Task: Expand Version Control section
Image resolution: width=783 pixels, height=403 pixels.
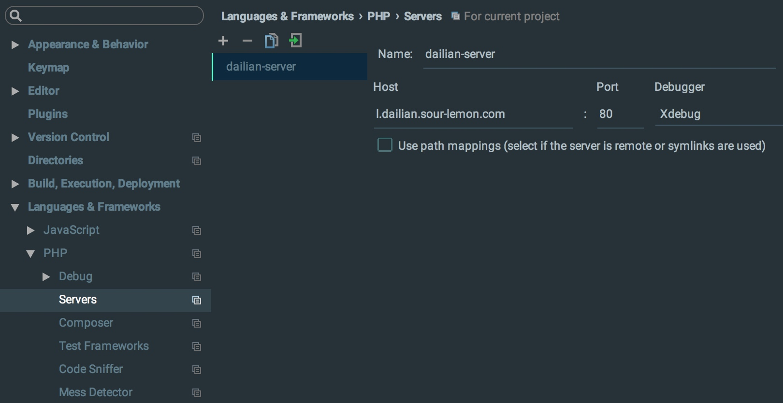Action: pos(15,138)
